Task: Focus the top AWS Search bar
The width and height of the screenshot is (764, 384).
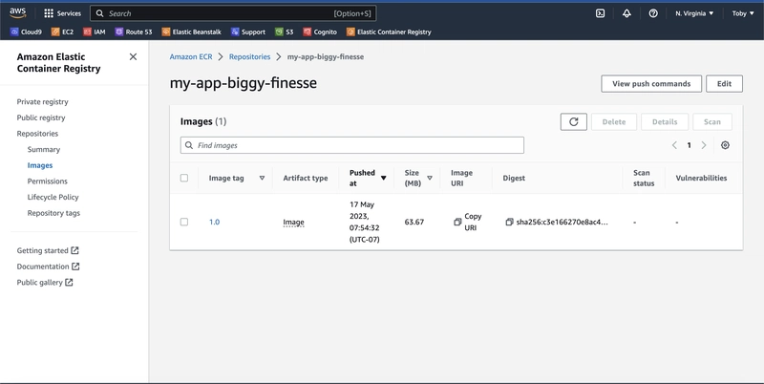Action: coord(233,13)
